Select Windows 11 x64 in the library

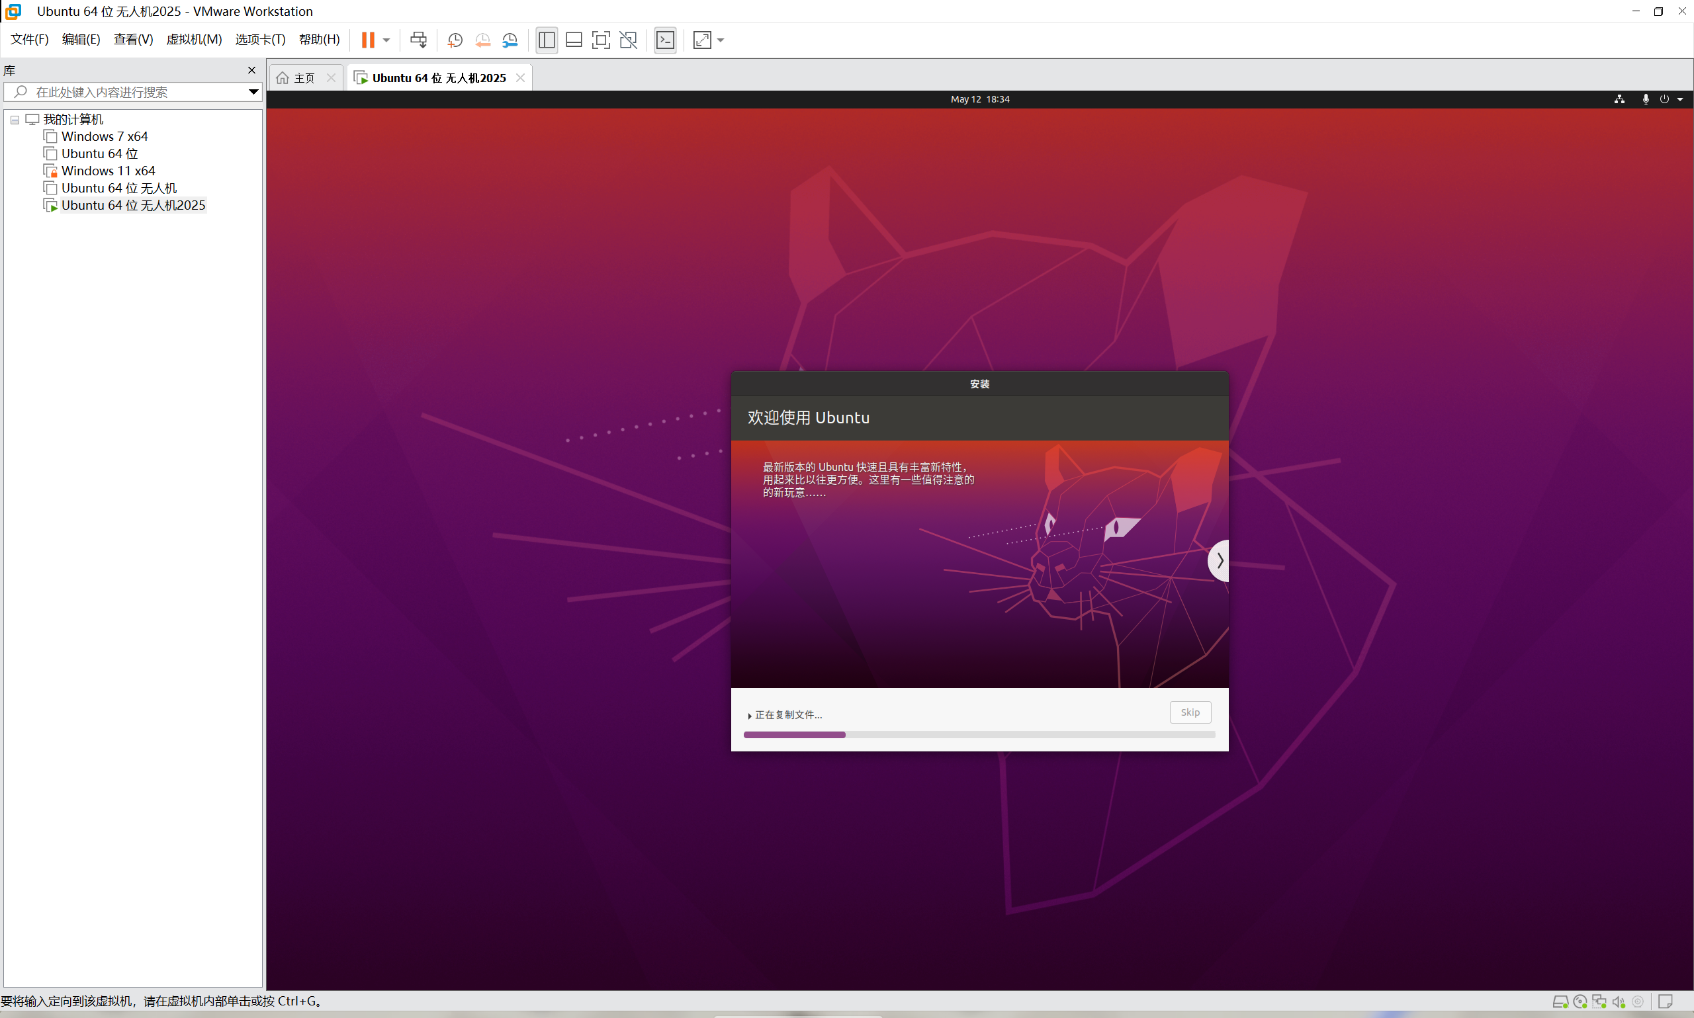[x=109, y=171]
